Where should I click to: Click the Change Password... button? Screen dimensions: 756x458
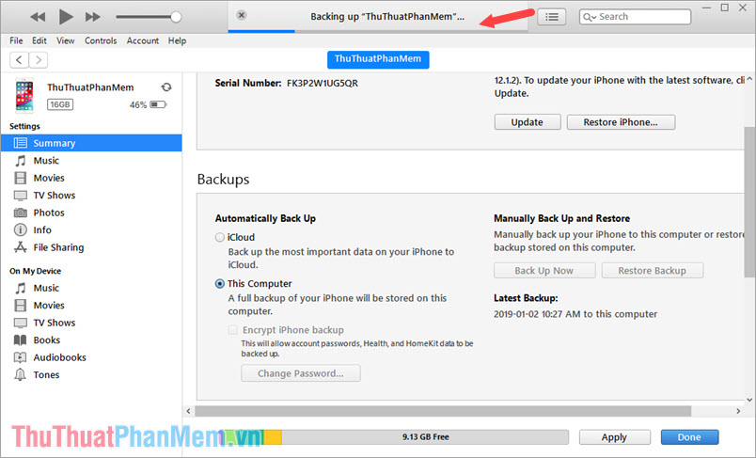pos(300,373)
